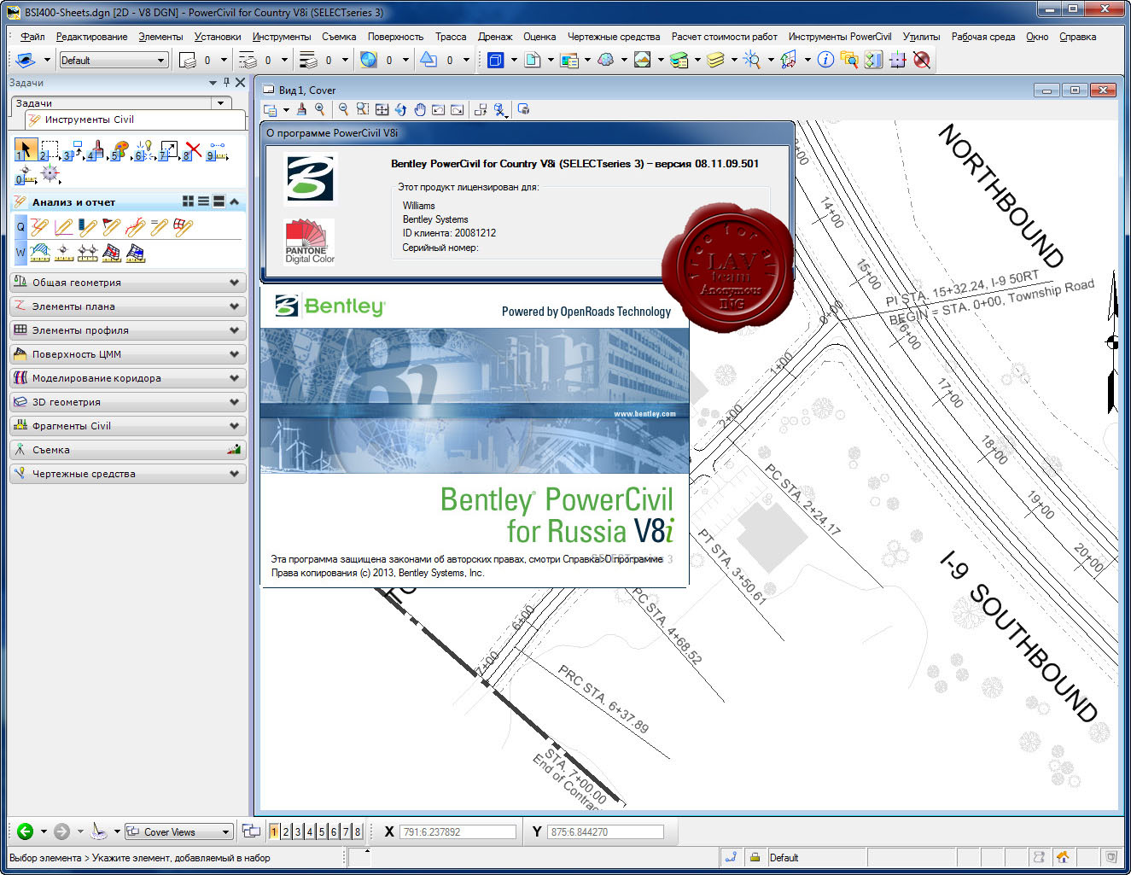Choose the paintbrush Change Attributes tool
Viewport: 1131px width, 875px height.
click(x=96, y=150)
